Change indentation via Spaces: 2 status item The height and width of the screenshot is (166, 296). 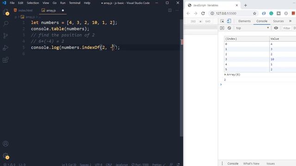pyautogui.click(x=85, y=165)
